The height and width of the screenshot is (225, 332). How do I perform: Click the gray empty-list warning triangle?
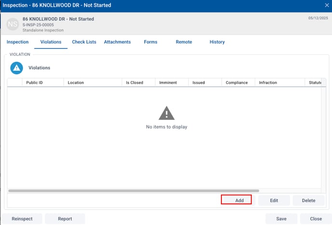pos(166,113)
